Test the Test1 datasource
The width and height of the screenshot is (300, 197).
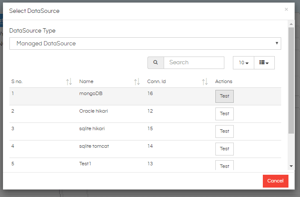pos(224,165)
